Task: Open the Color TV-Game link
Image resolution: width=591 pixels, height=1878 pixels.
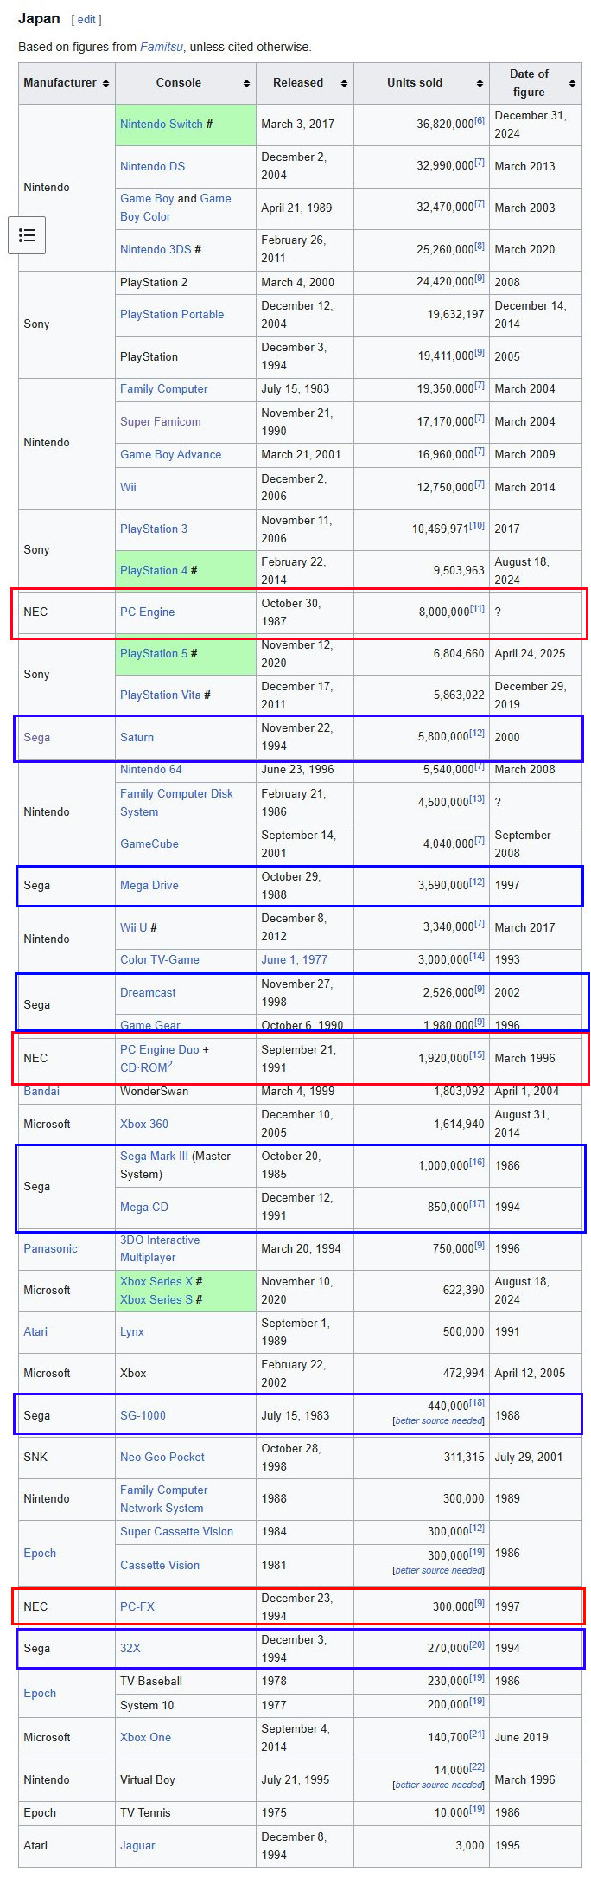Action: click(160, 959)
